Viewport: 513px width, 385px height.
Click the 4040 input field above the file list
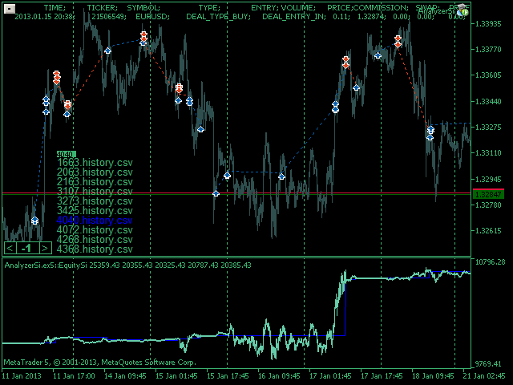(x=67, y=154)
